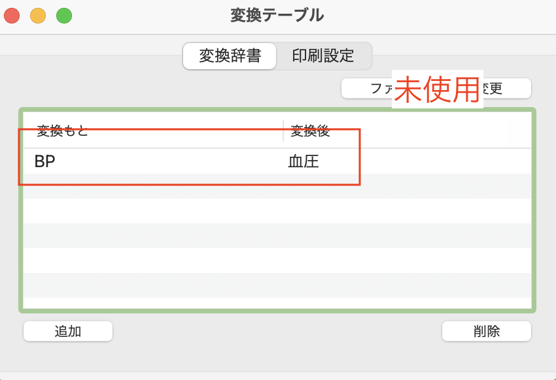The image size is (556, 380).
Task: Click the empty 変換もと cell just below BP
Action: [150, 186]
